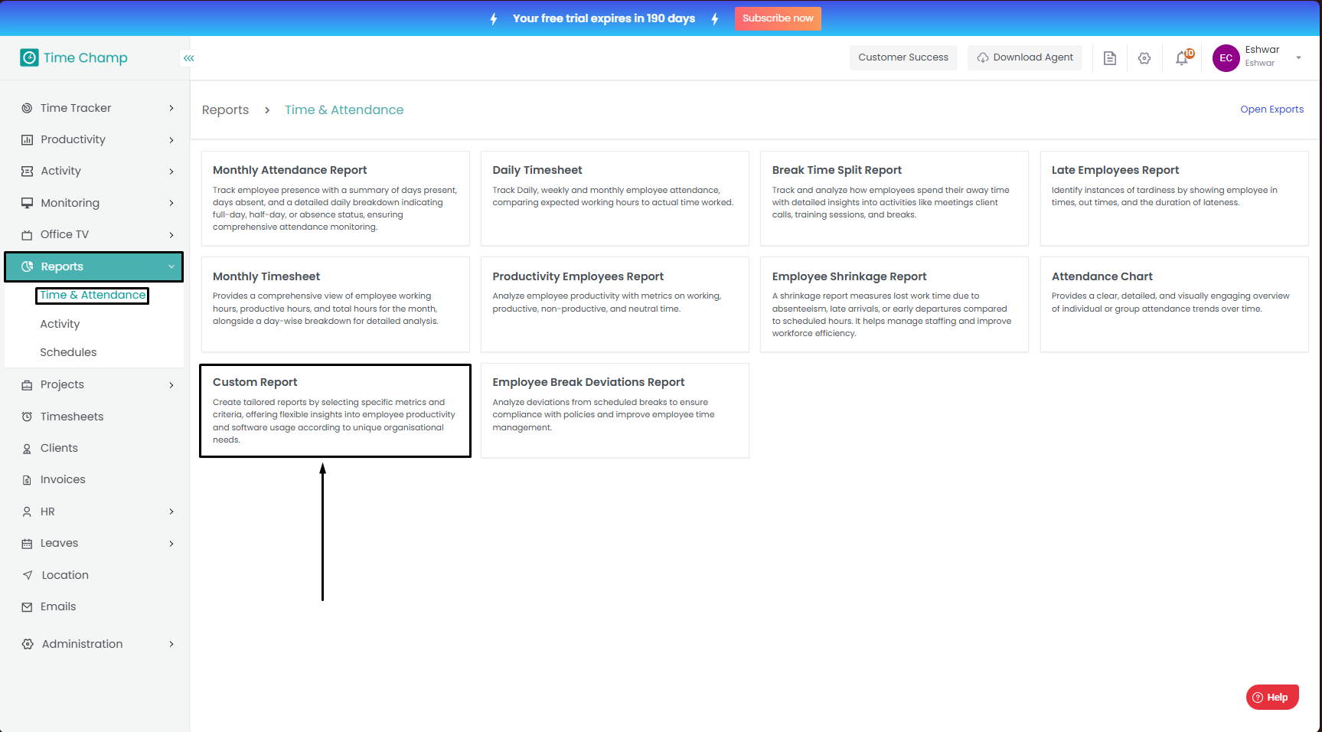1322x732 pixels.
Task: Open the Employee Shrinkage Report card
Action: (894, 305)
